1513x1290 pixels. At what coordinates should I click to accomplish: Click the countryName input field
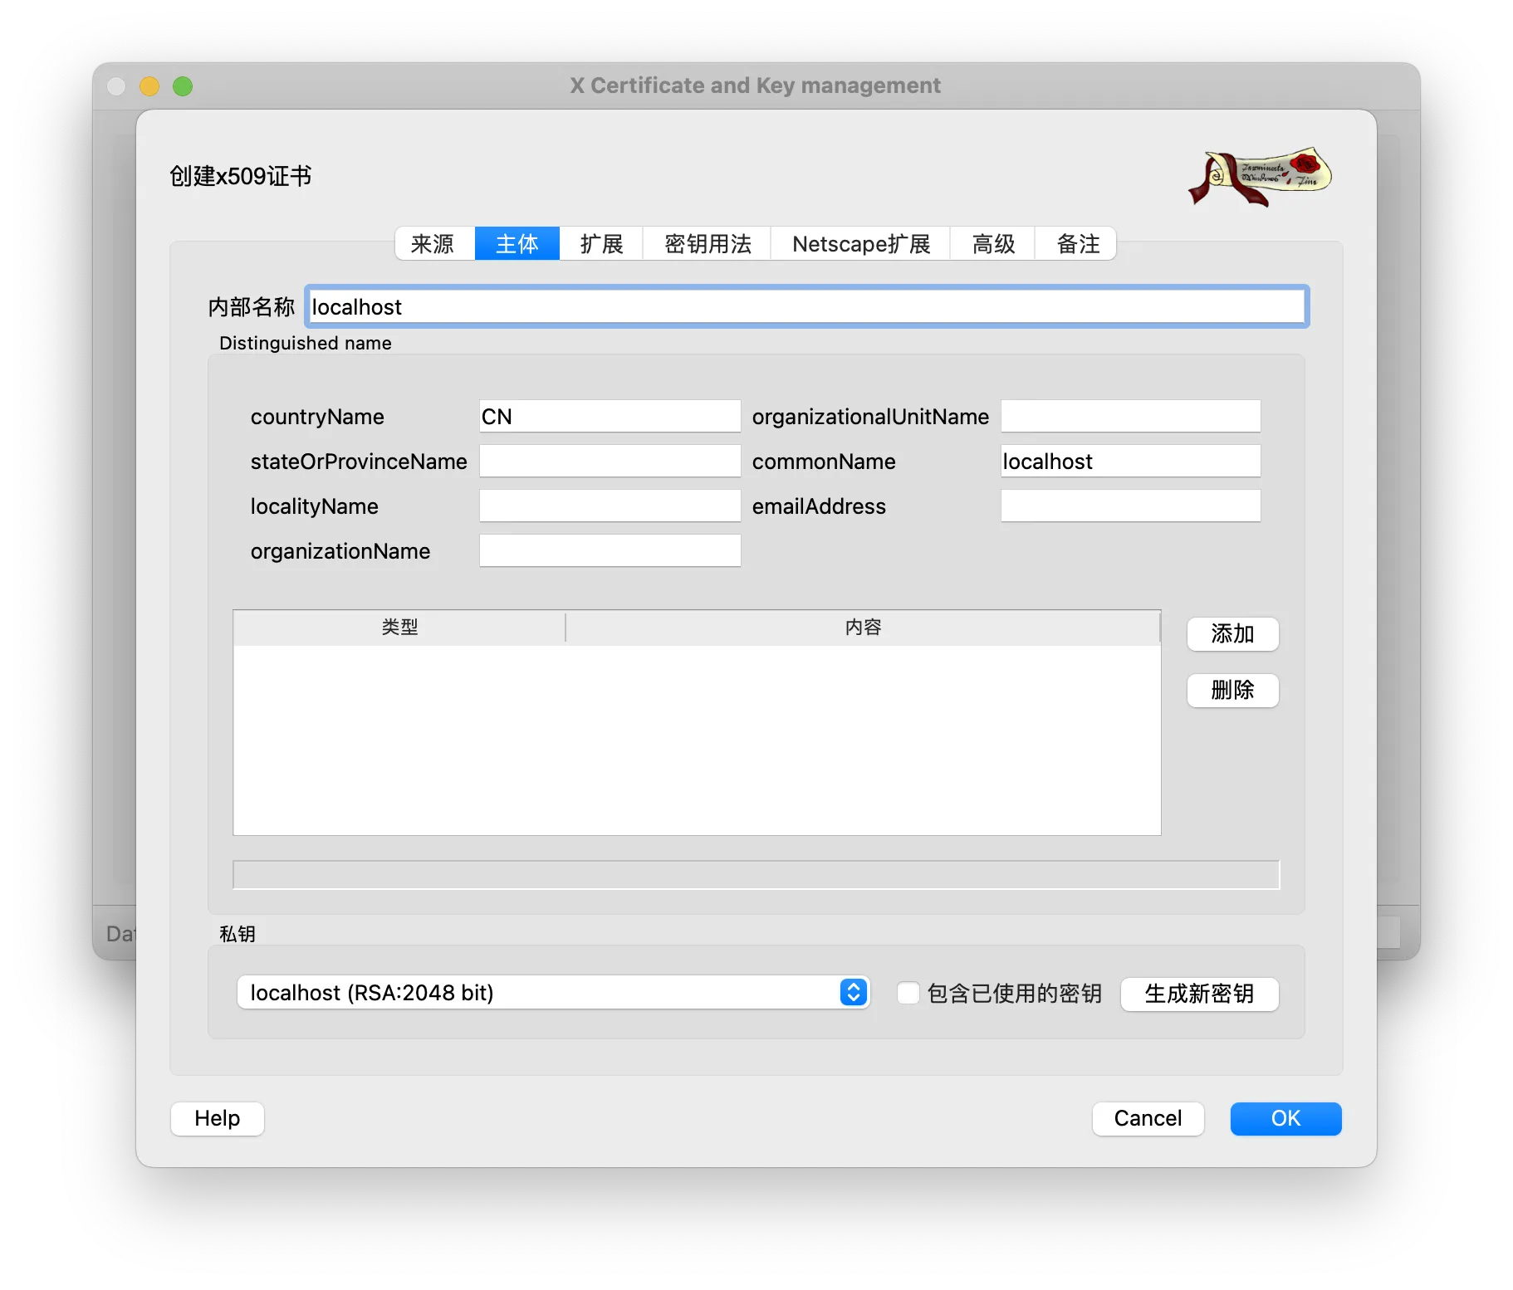[x=610, y=417]
